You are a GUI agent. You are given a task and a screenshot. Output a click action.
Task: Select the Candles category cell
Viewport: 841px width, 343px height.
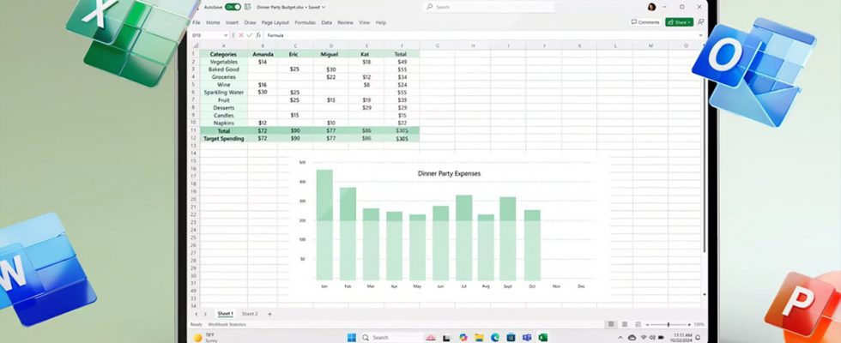pos(223,115)
